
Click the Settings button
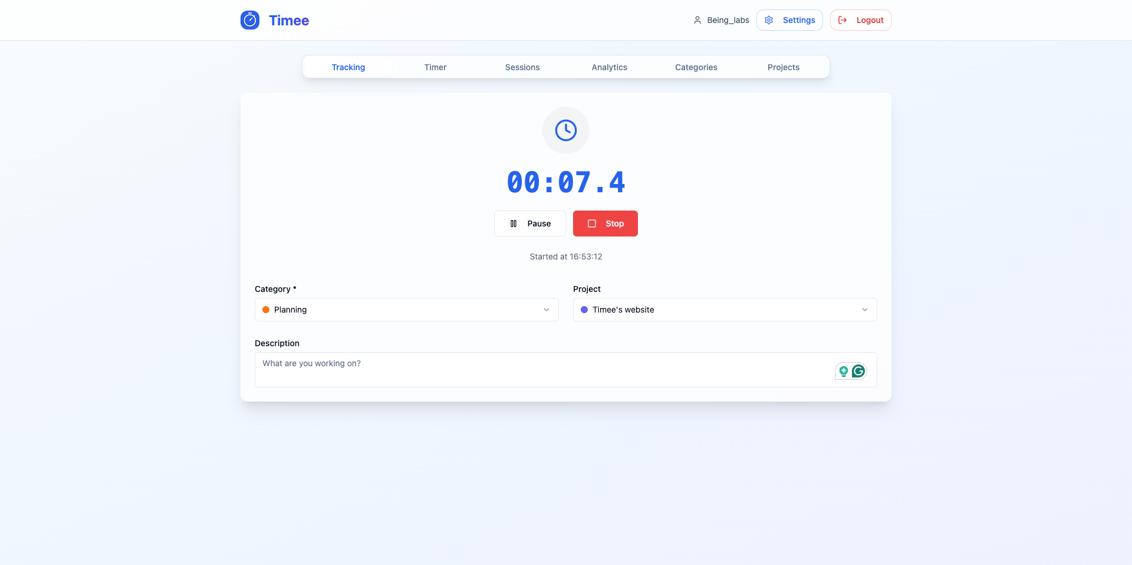click(789, 19)
